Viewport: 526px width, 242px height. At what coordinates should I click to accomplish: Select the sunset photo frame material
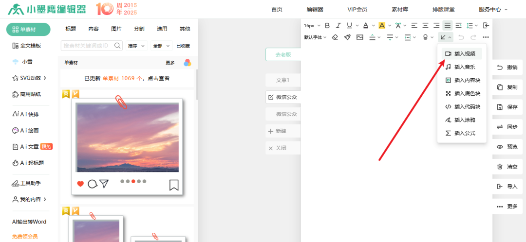[127, 147]
